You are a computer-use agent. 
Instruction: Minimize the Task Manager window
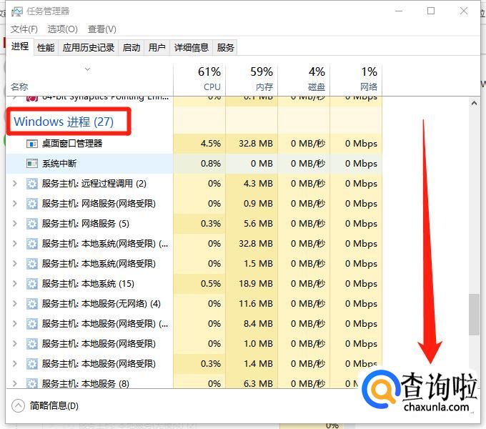[x=399, y=11]
